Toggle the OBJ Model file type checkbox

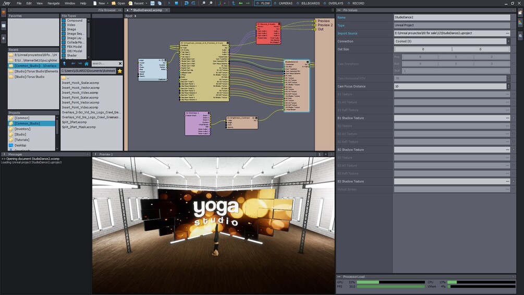64,51
